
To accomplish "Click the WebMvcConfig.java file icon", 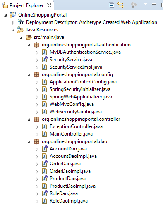I will pos(44,104).
